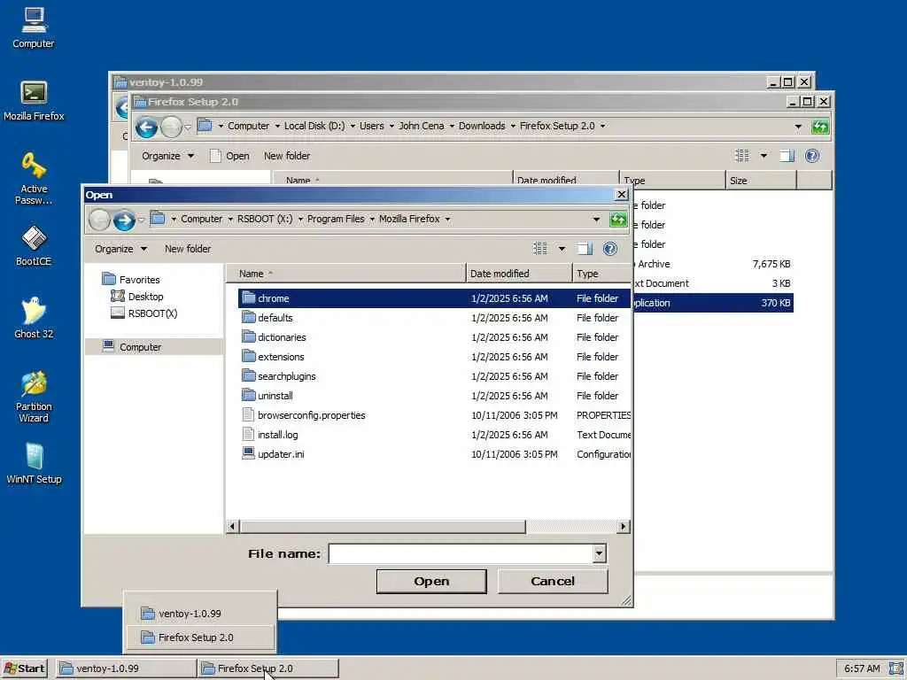
Task: Refresh the Firefox Setup 2.0 window
Action: pos(819,126)
